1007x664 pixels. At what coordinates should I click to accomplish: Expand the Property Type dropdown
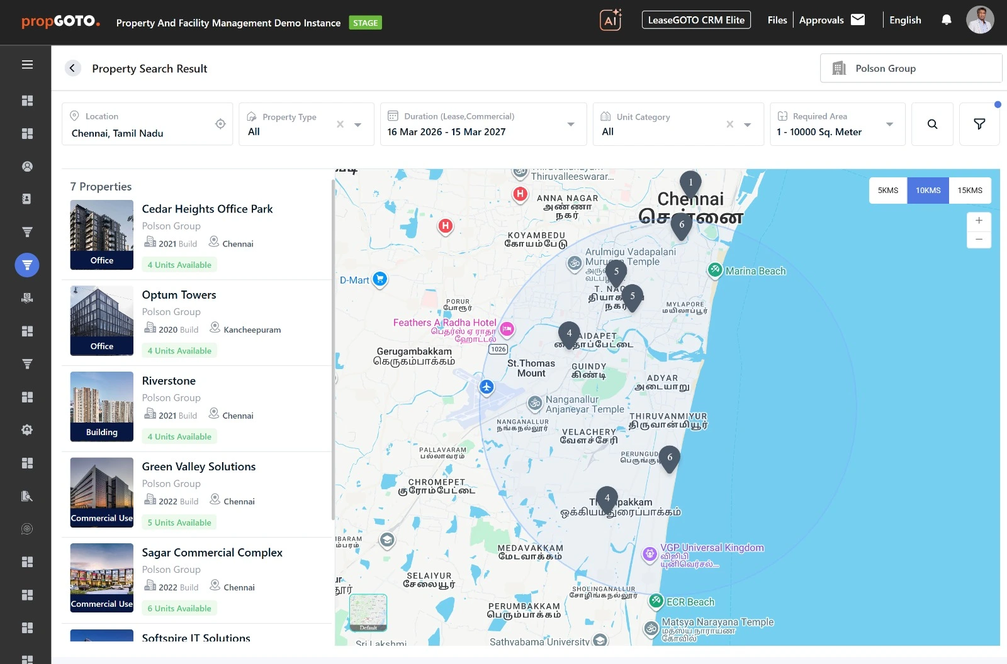[357, 124]
